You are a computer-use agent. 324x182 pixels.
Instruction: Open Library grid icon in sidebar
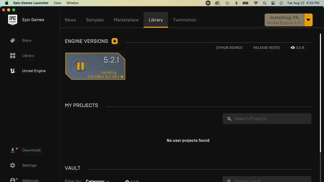(13, 56)
